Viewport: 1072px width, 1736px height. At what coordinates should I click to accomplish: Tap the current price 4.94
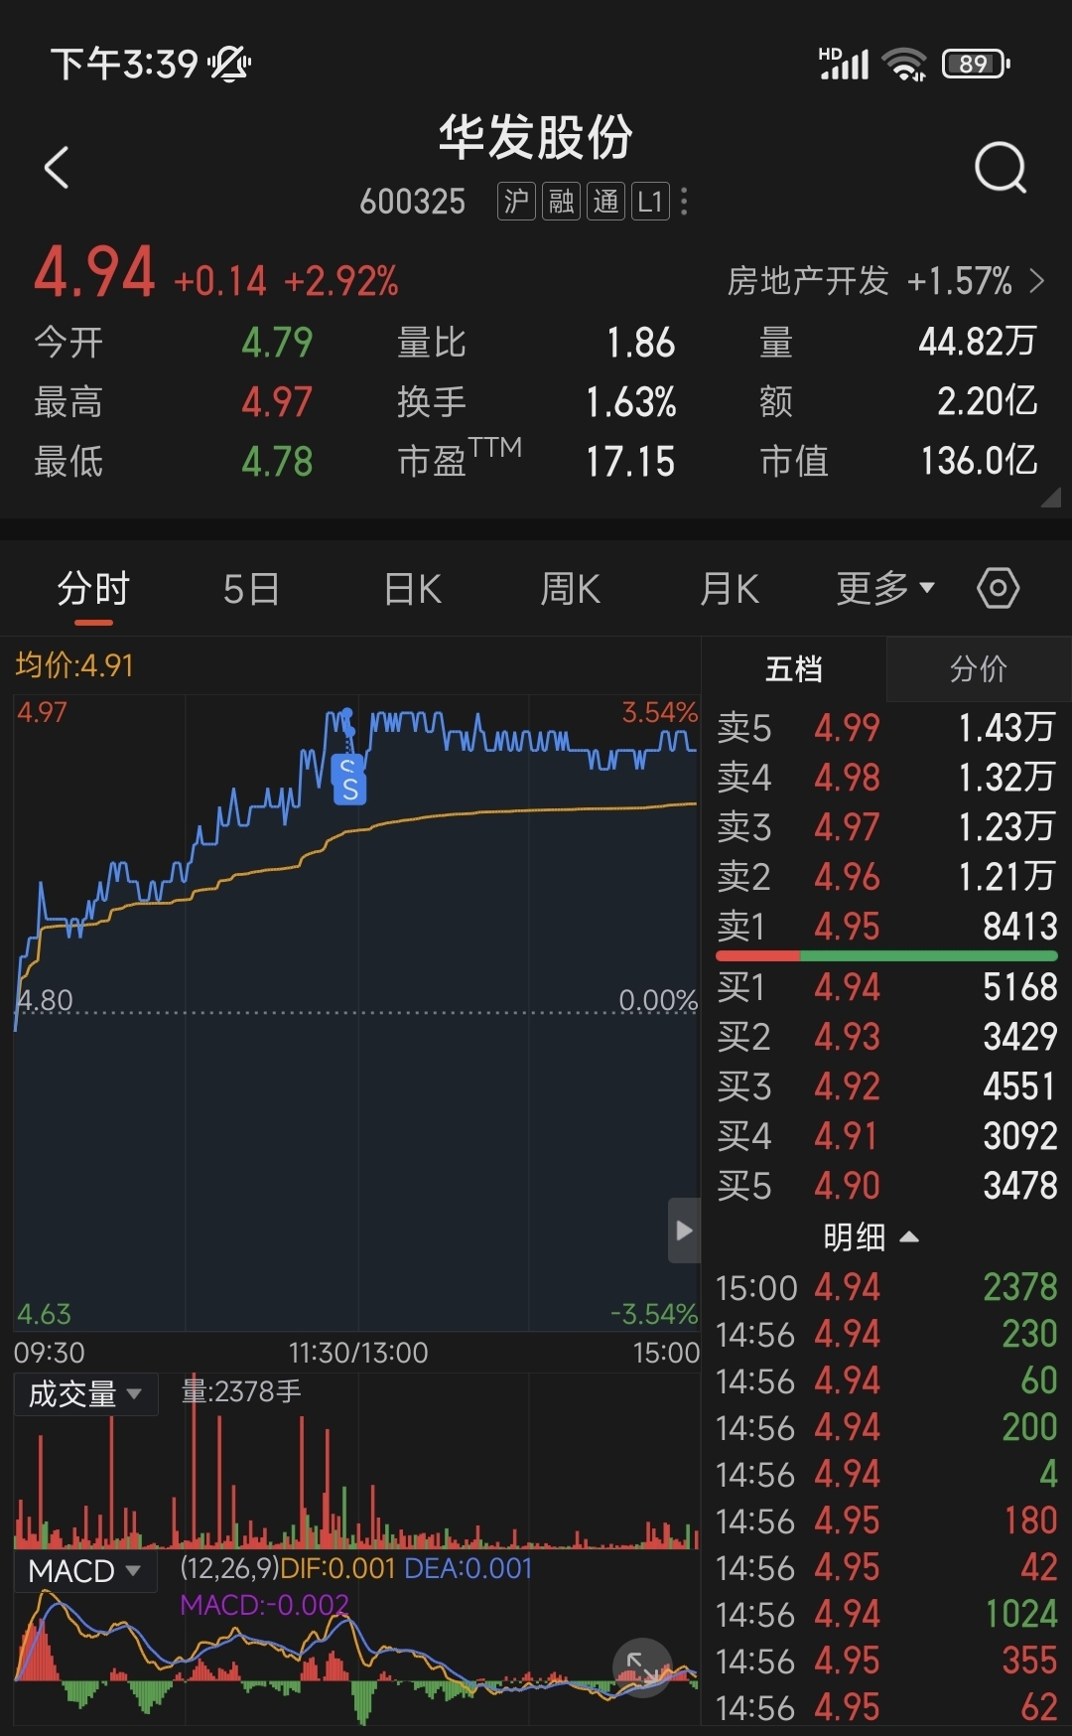pos(94,273)
